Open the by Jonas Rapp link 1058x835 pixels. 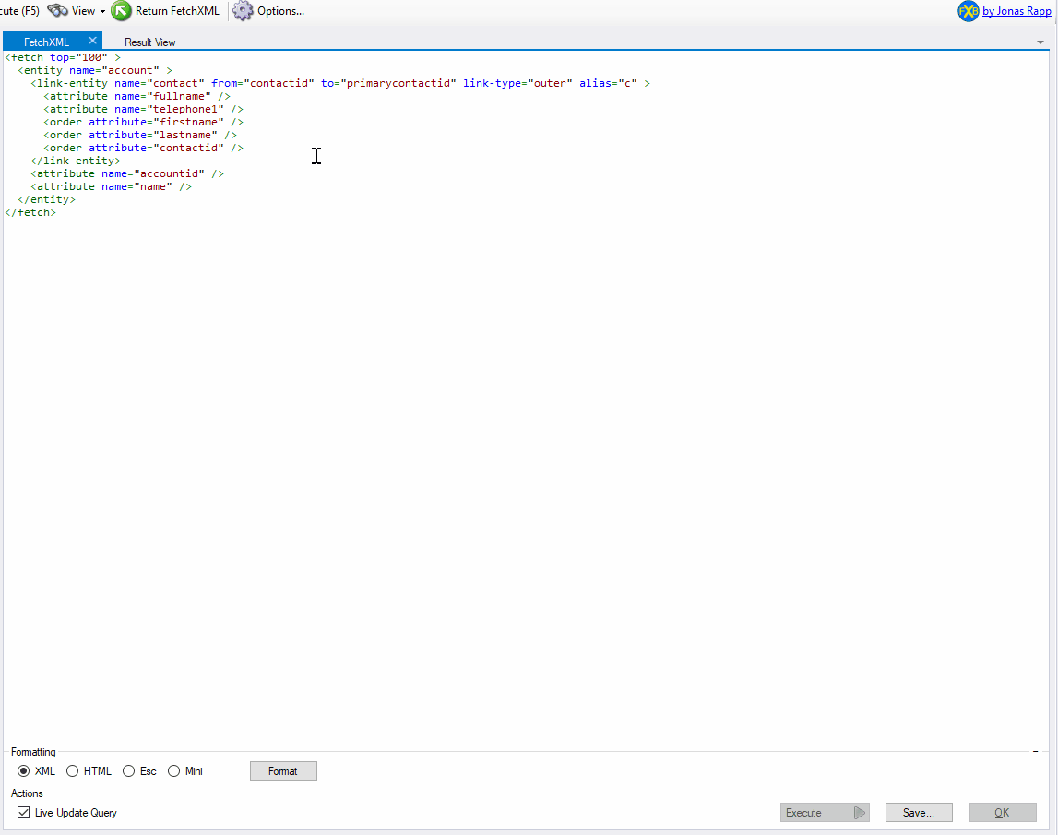click(x=1016, y=11)
